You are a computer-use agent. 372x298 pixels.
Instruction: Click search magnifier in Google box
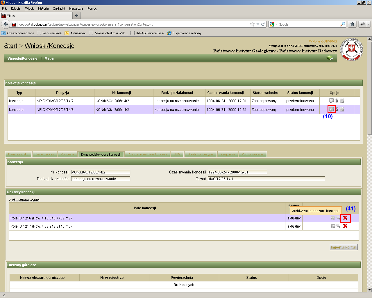tap(343, 24)
